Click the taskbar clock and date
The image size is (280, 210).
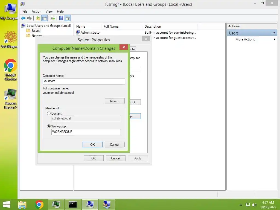tap(268, 205)
